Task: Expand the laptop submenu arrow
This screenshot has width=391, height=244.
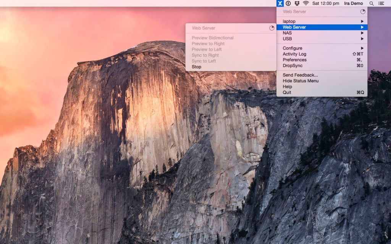Action: pyautogui.click(x=362, y=21)
